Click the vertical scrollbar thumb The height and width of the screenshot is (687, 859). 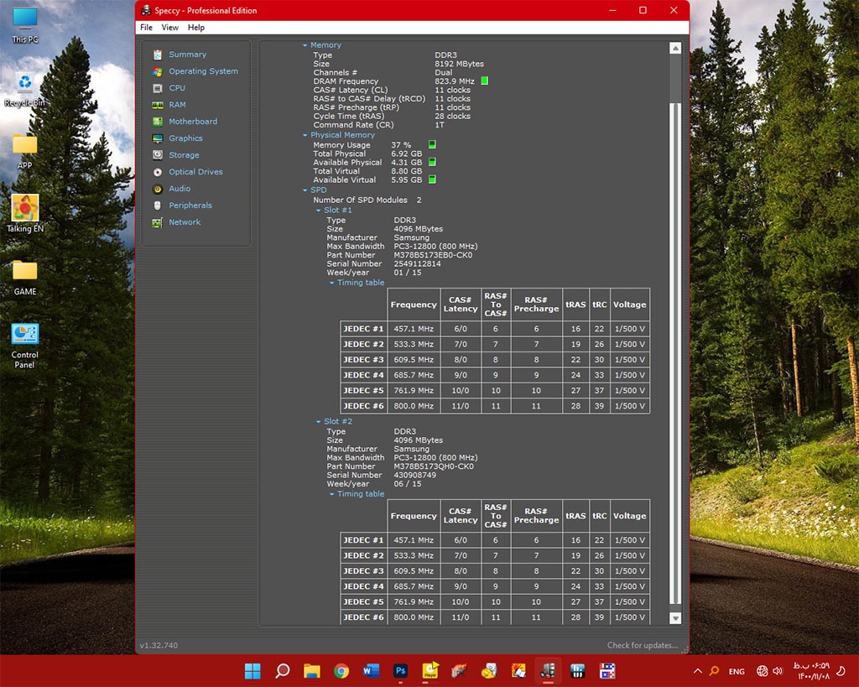(675, 353)
